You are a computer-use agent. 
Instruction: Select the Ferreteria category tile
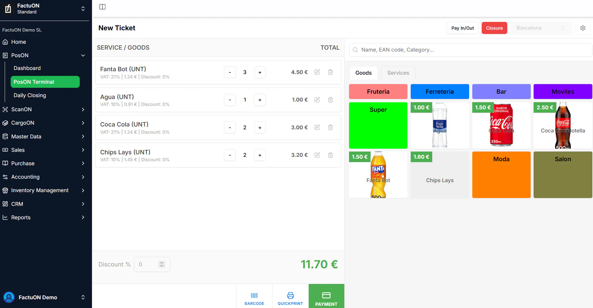point(440,92)
